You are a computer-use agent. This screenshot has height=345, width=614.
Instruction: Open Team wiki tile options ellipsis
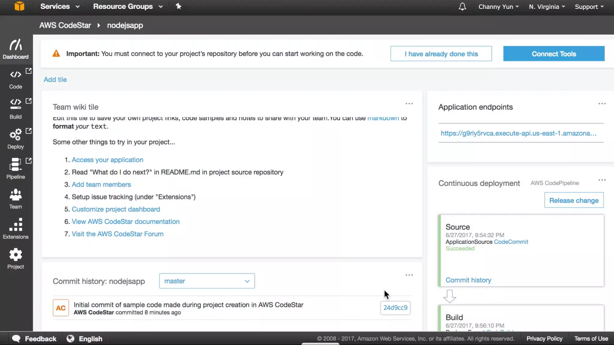pyautogui.click(x=409, y=104)
